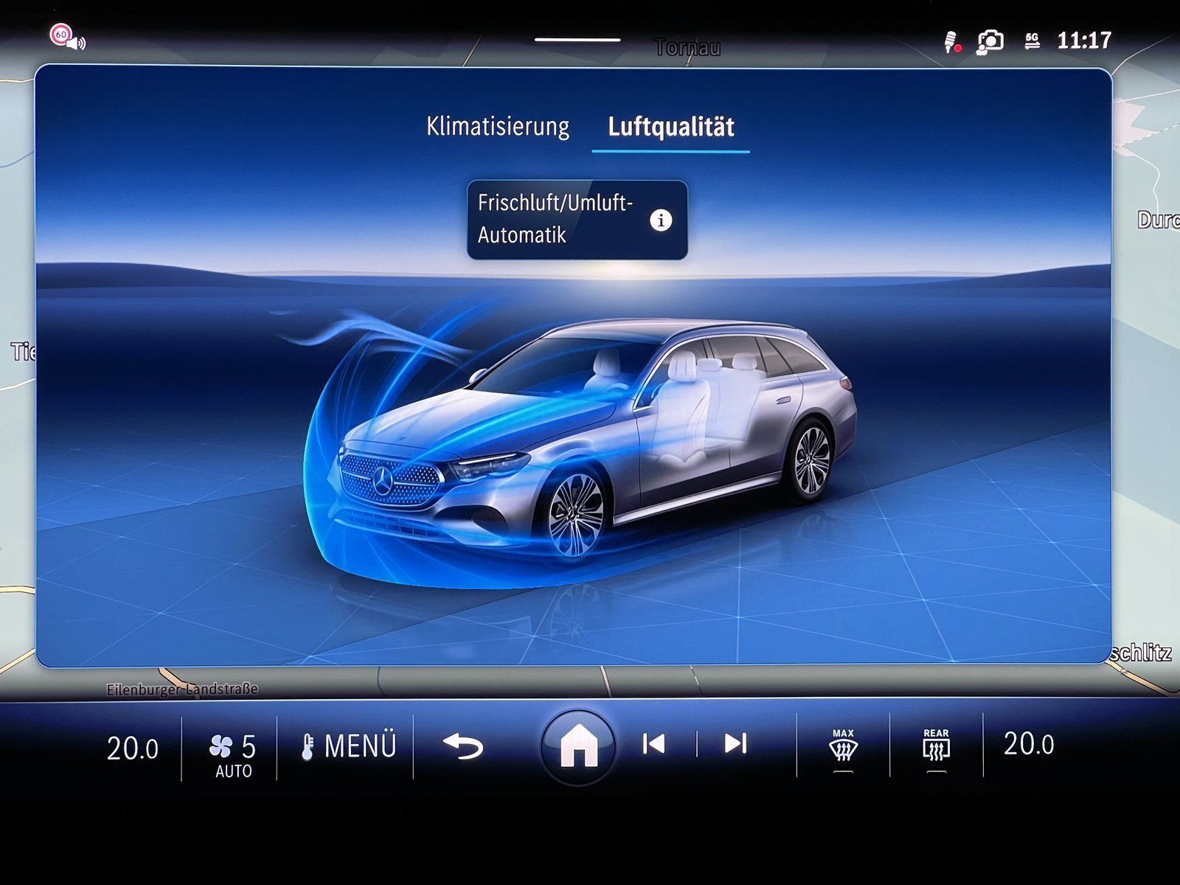Select the Luftqualität tab
Viewport: 1180px width, 885px height.
click(x=671, y=127)
